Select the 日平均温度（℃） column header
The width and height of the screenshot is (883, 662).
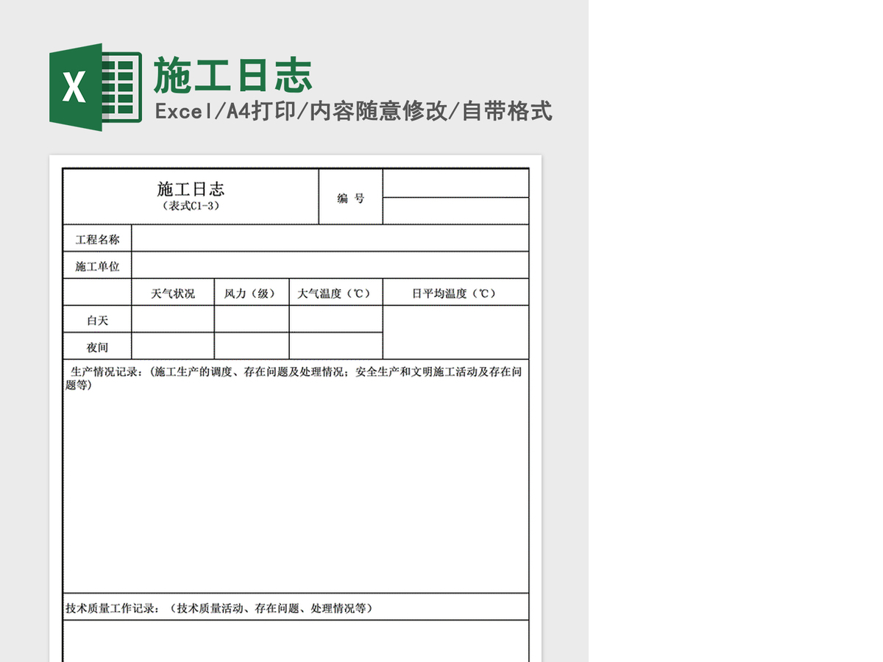click(x=455, y=292)
